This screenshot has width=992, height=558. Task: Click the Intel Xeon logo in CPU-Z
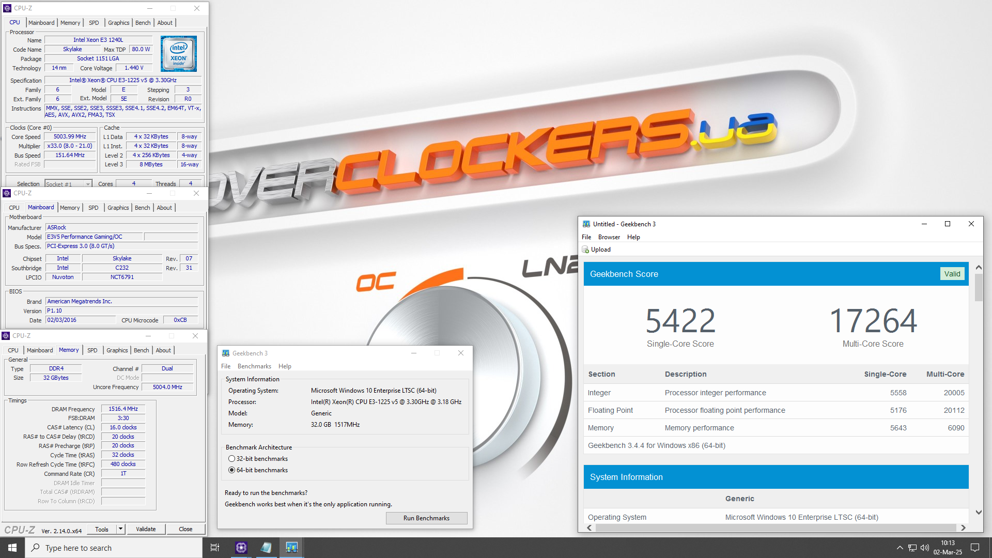click(x=179, y=54)
